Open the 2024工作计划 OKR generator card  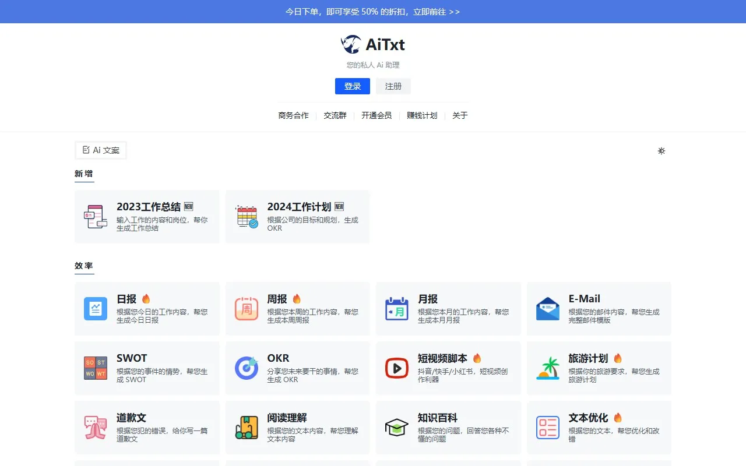pyautogui.click(x=297, y=216)
